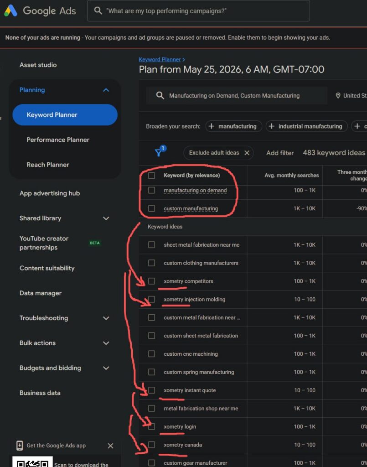Toggle the select-all keywords checkbox
Screen dimensions: 367x467
(x=151, y=176)
